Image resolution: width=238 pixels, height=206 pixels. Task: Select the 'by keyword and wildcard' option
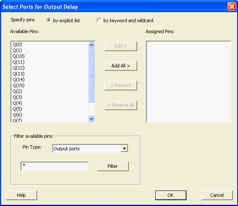click(99, 20)
